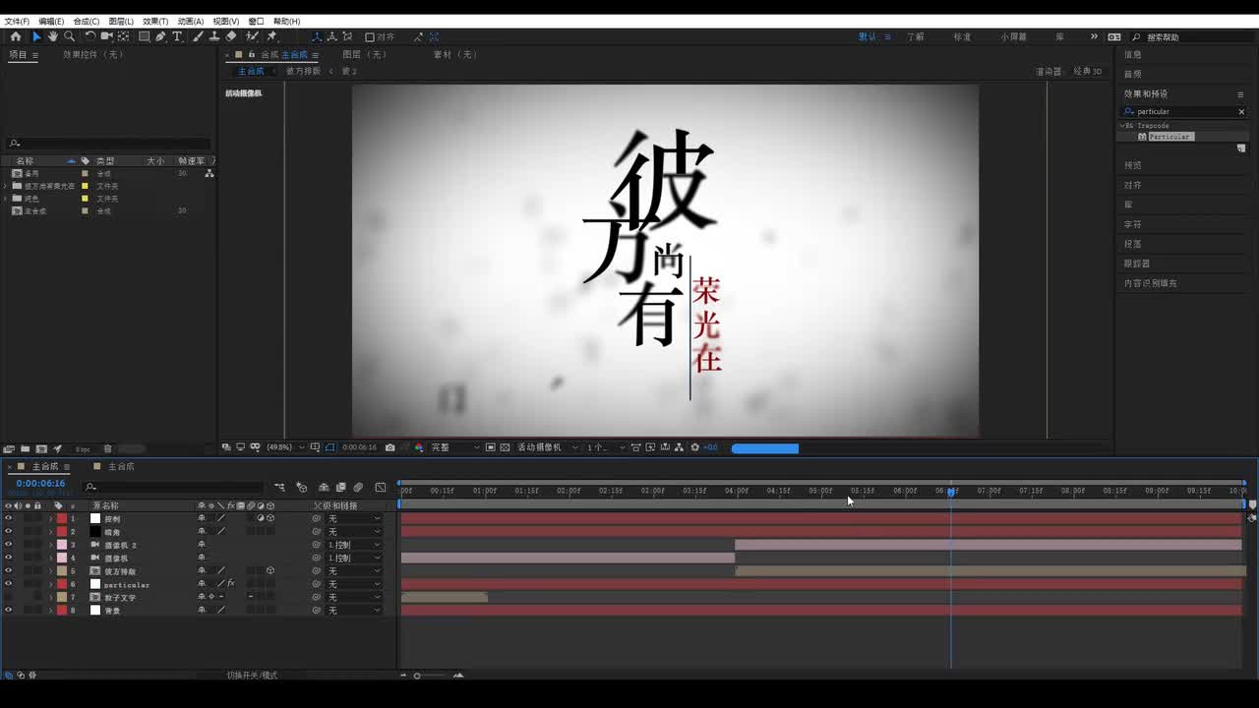Click the draft 3D icon in timeline
1259x708 pixels.
point(302,487)
